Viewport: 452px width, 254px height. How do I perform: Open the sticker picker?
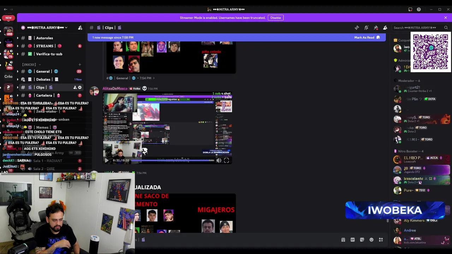click(362, 240)
